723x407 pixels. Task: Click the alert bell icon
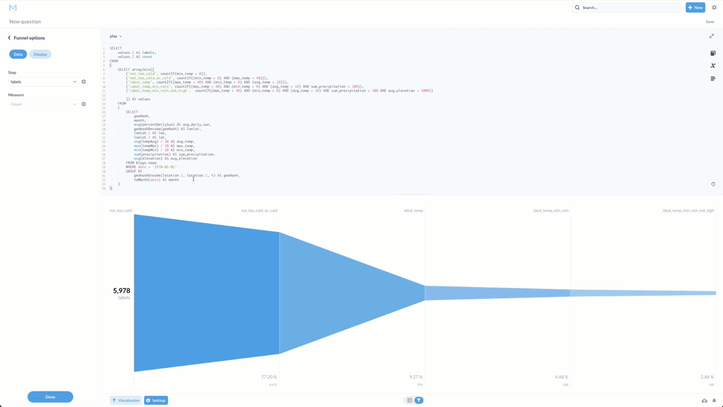coord(714,400)
